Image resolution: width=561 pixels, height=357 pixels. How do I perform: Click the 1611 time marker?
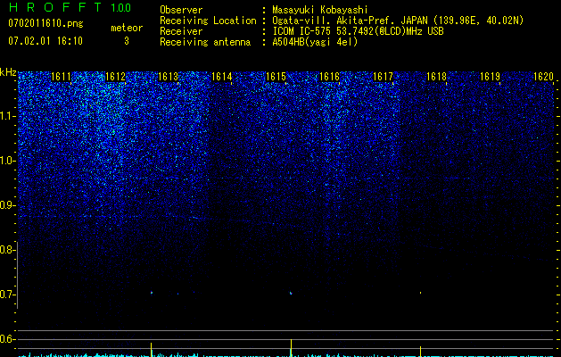[x=62, y=77]
